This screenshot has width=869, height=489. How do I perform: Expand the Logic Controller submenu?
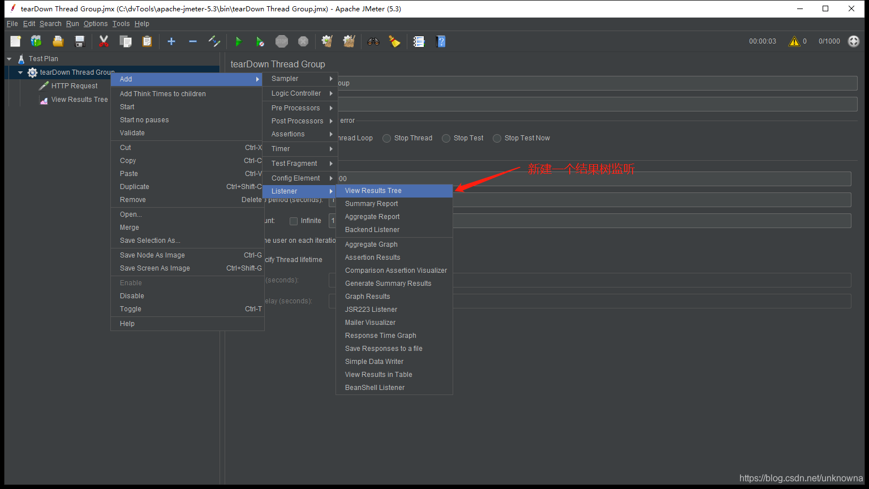pos(300,93)
